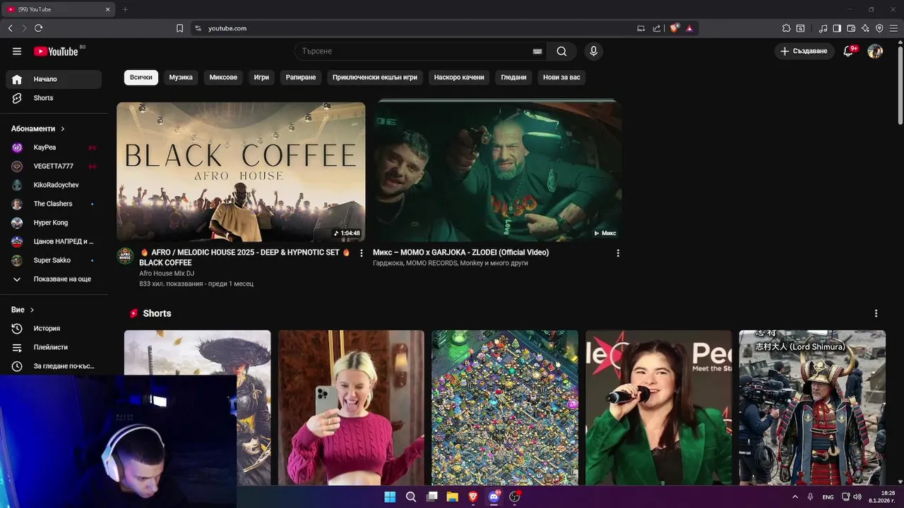Toggle the browser sidebar panel icon

(837, 28)
